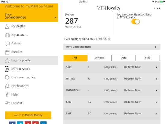Image resolution: width=166 pixels, height=124 pixels.
Task: Click Redeem Now for DONATION
Action: pos(132,90)
